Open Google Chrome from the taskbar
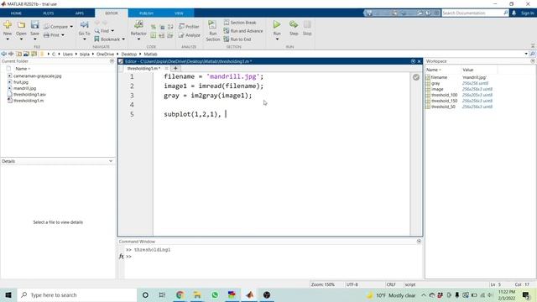537x302 pixels. (180, 294)
